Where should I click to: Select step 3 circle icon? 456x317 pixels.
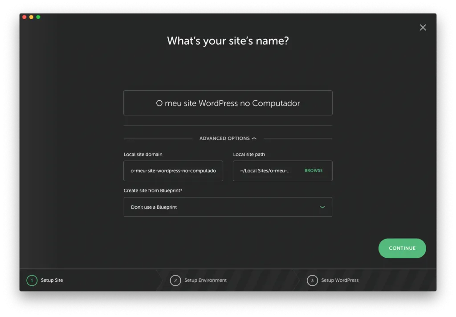click(312, 280)
